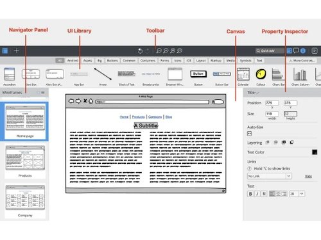The image size is (321, 240).
Task: Open the Products wireframe thumbnail
Action: point(25,161)
